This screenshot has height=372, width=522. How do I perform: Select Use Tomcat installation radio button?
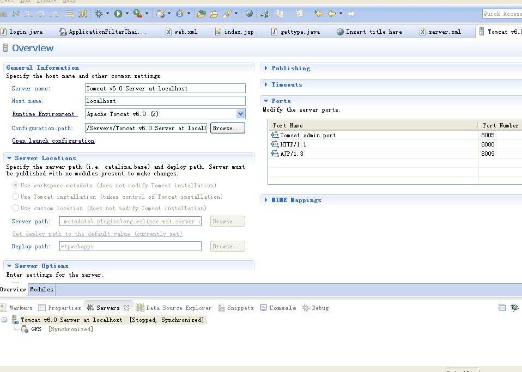point(15,197)
